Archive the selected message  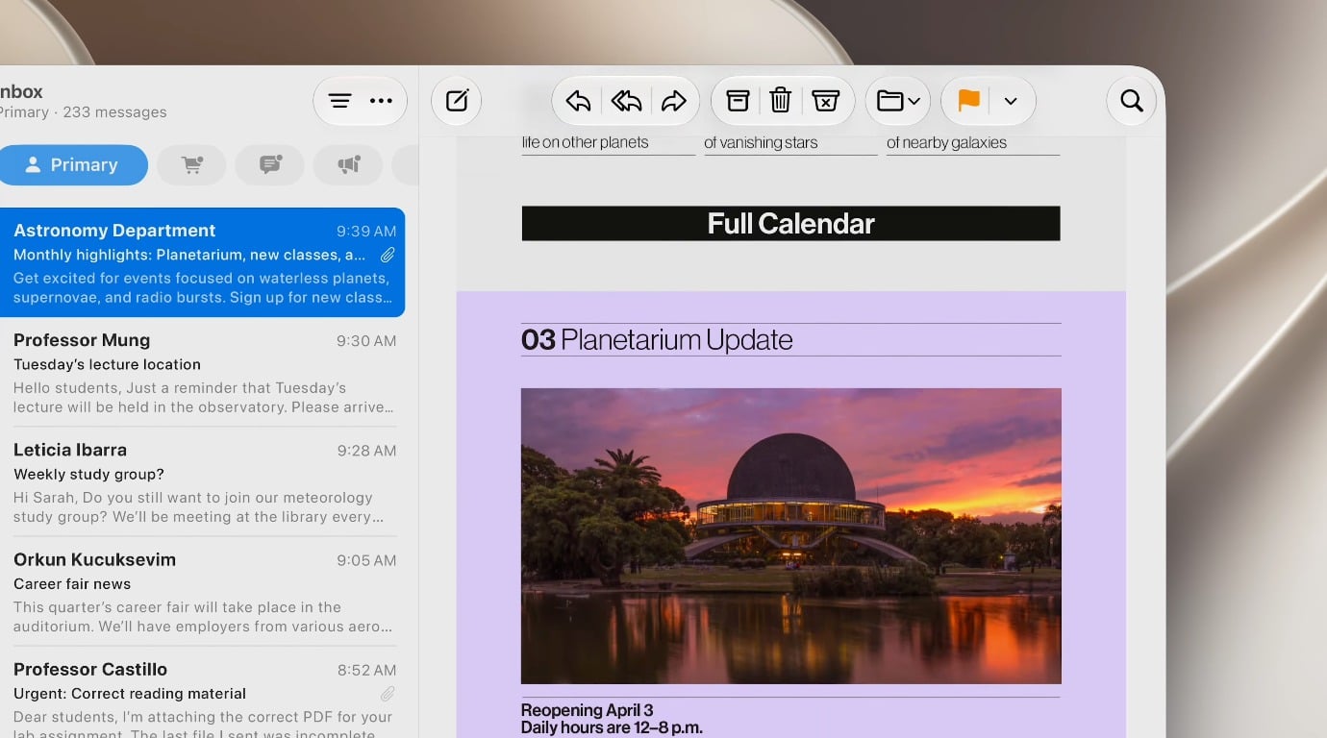tap(738, 101)
